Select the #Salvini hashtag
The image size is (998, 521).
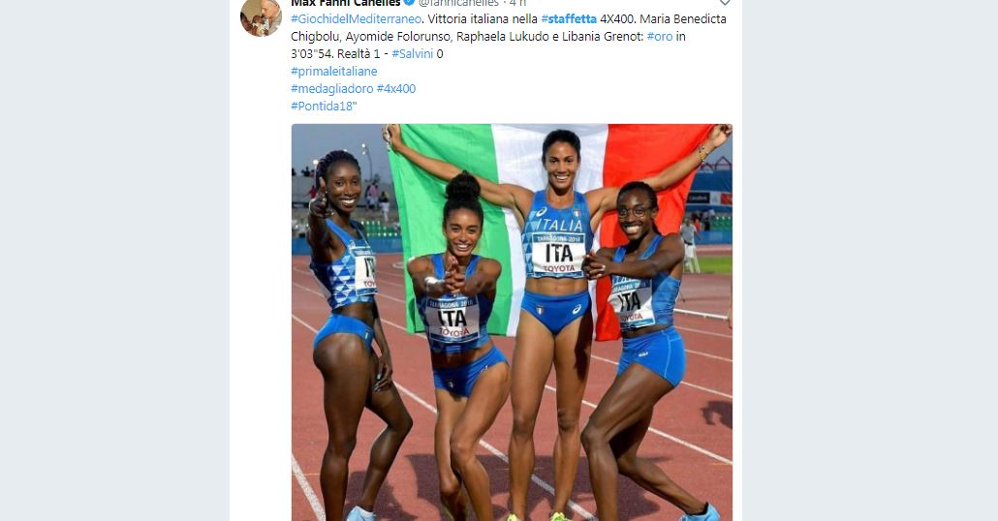413,54
